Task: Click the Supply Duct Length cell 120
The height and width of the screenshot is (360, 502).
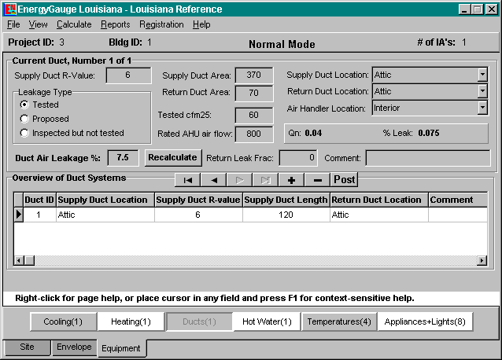Action: [x=286, y=215]
